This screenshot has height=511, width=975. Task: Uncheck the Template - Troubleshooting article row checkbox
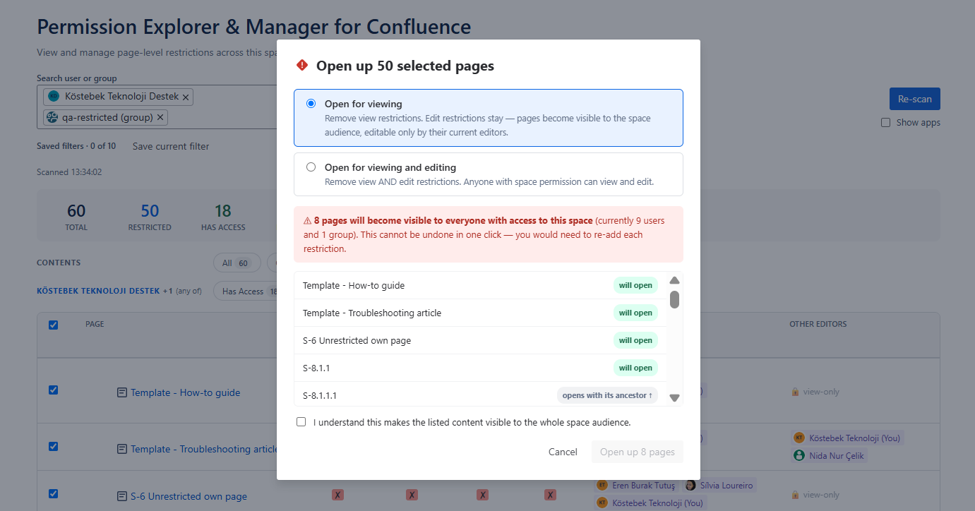[53, 446]
